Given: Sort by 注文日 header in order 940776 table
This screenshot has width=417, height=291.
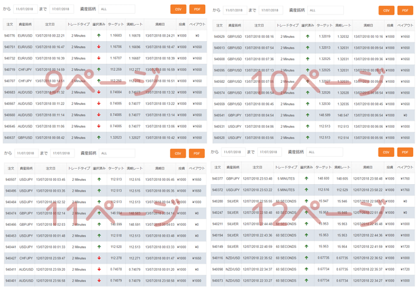Looking at the screenshot, I should coord(50,25).
